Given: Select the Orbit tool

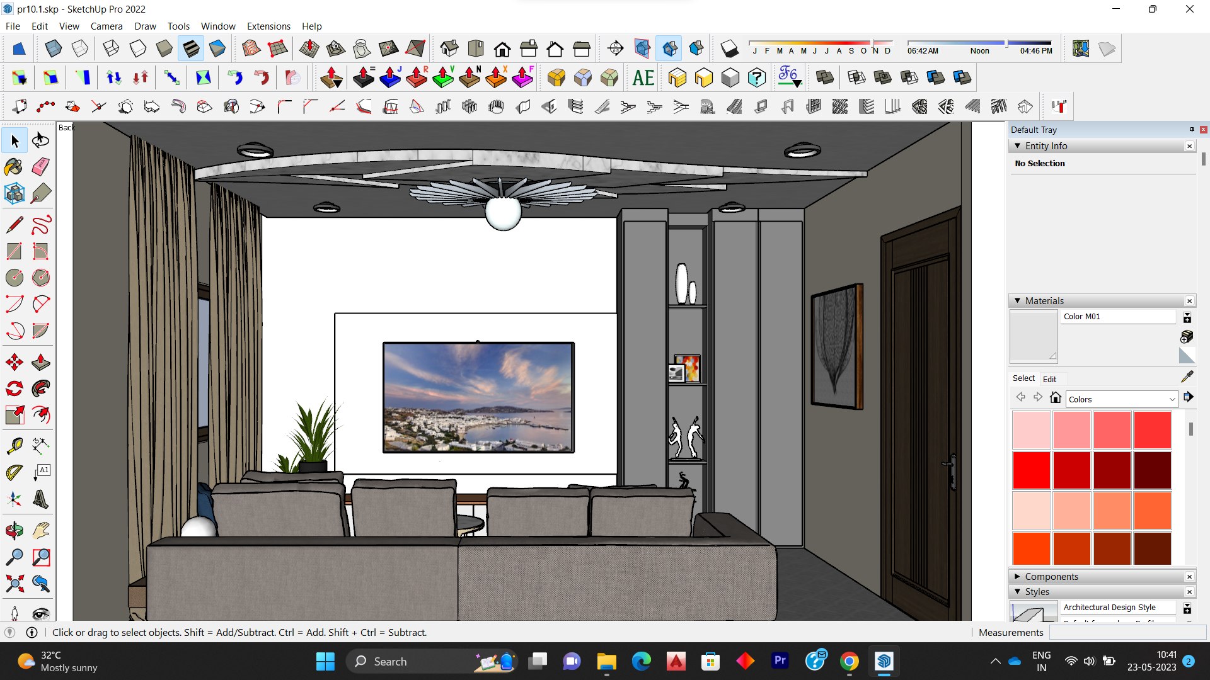Looking at the screenshot, I should (14, 531).
